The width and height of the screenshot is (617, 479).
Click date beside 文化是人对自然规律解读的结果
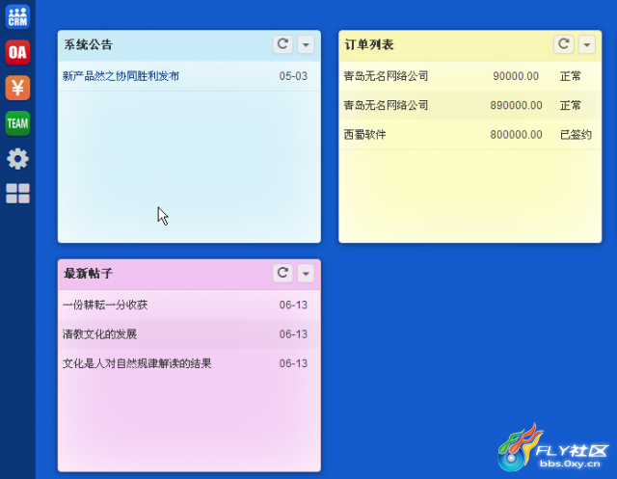pos(293,363)
